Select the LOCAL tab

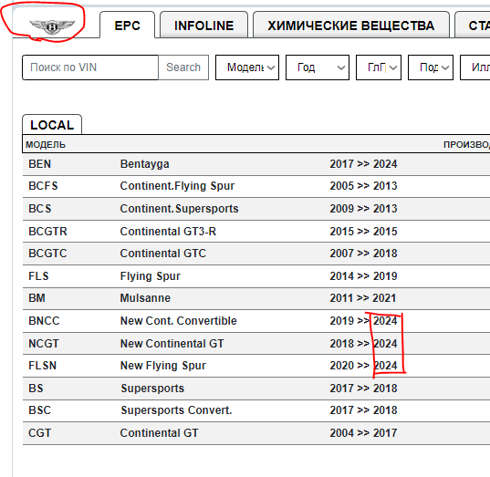click(52, 125)
